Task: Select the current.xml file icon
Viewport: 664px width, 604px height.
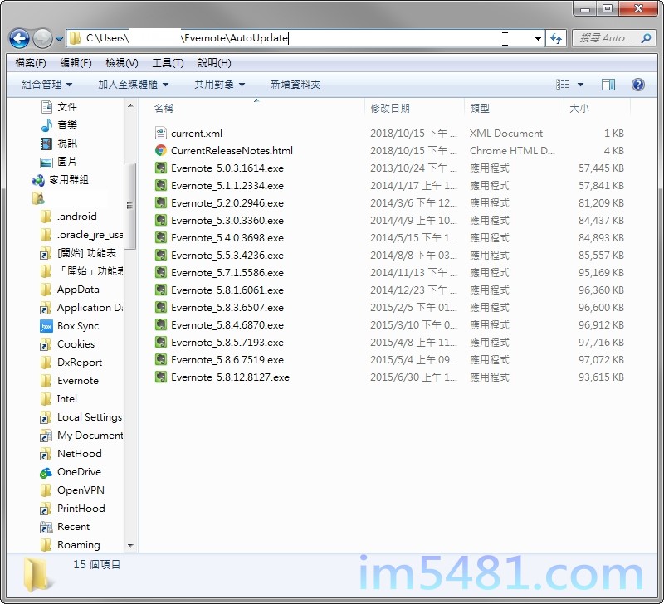Action: [x=161, y=133]
